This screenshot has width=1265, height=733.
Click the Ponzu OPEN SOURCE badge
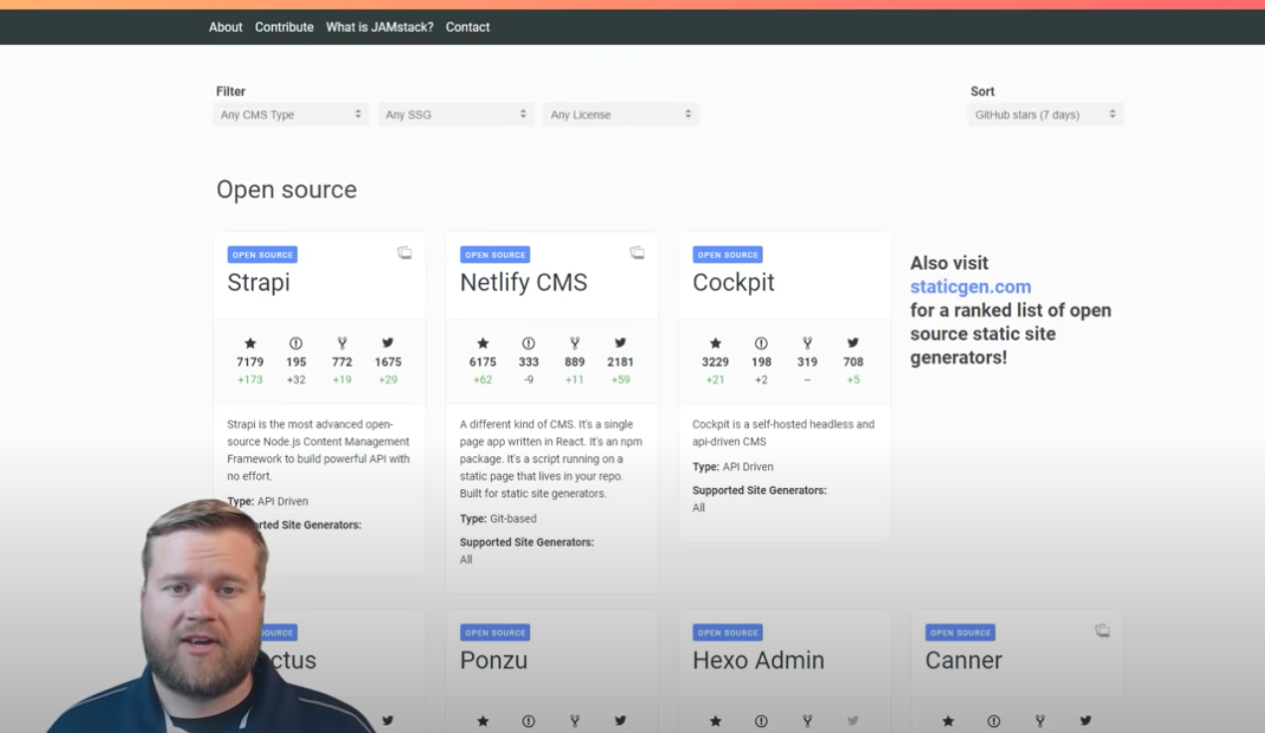[495, 632]
